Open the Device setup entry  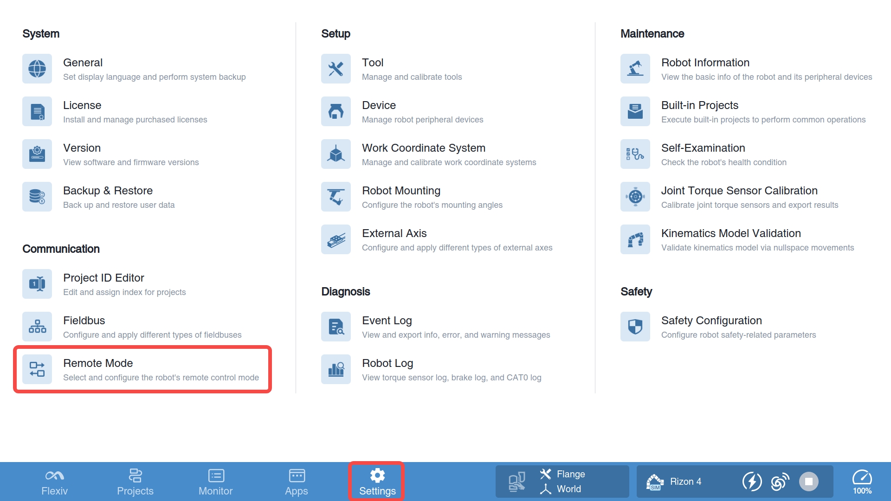pos(402,111)
